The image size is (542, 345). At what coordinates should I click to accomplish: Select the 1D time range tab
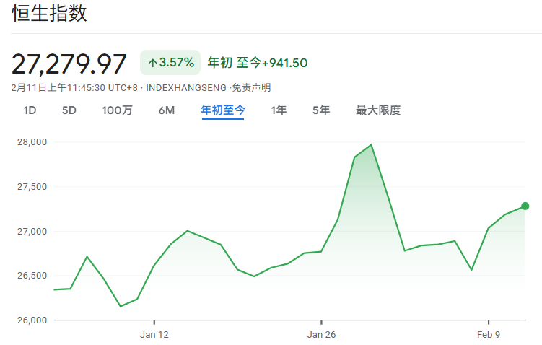pyautogui.click(x=30, y=110)
